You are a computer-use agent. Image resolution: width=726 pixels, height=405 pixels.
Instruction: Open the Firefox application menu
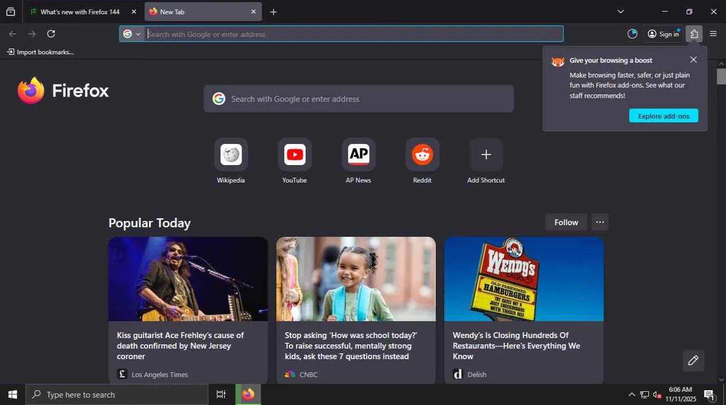(x=713, y=34)
